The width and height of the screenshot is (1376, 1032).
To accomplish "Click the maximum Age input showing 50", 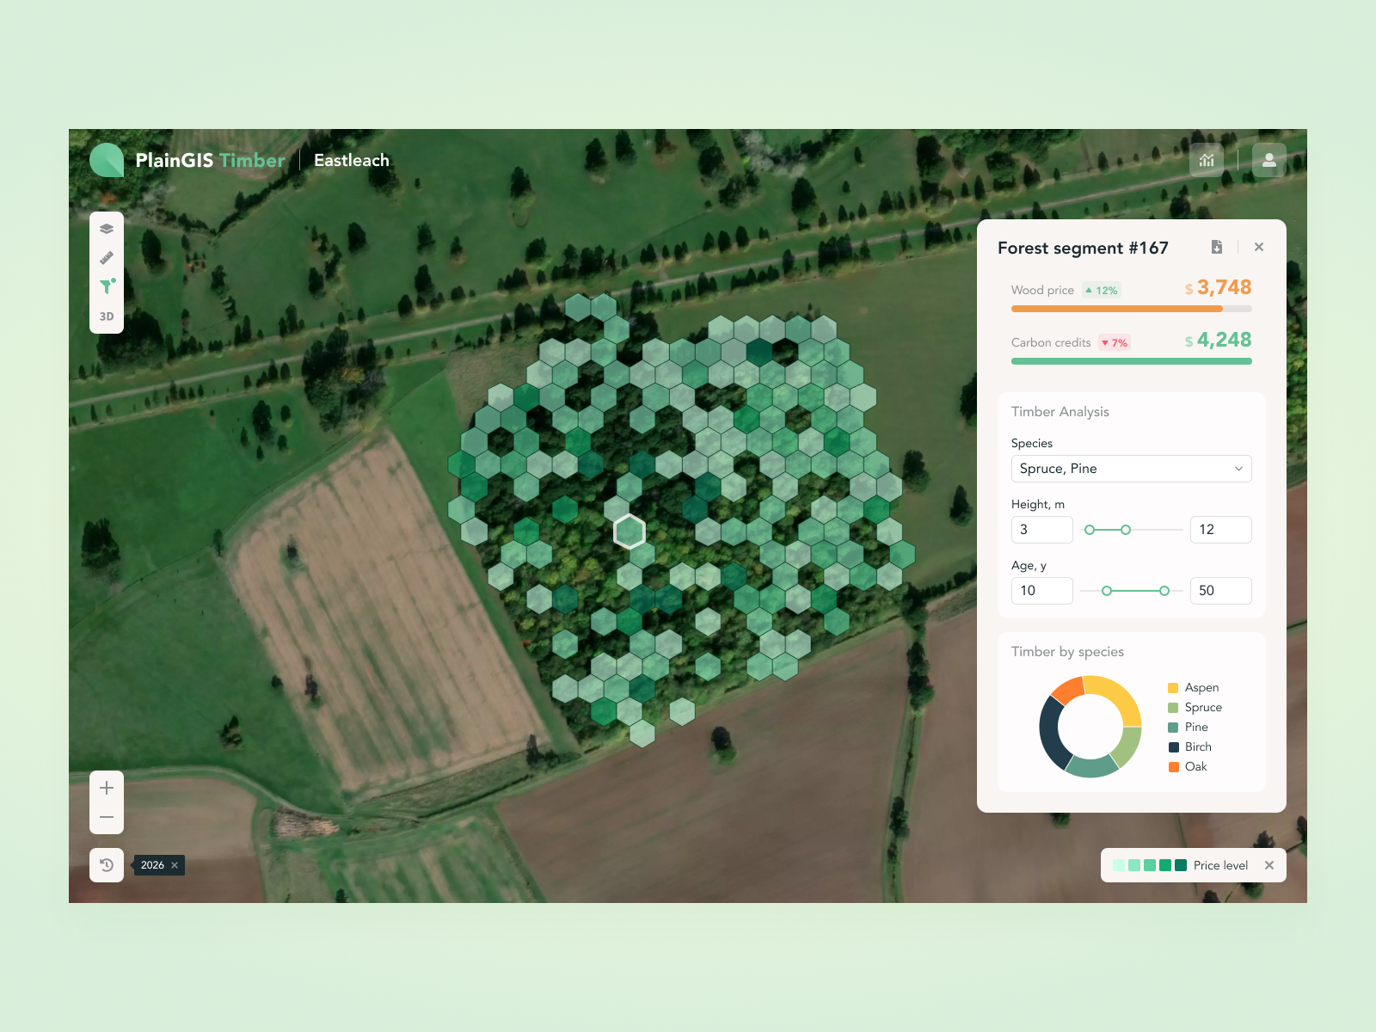I will click(x=1220, y=591).
